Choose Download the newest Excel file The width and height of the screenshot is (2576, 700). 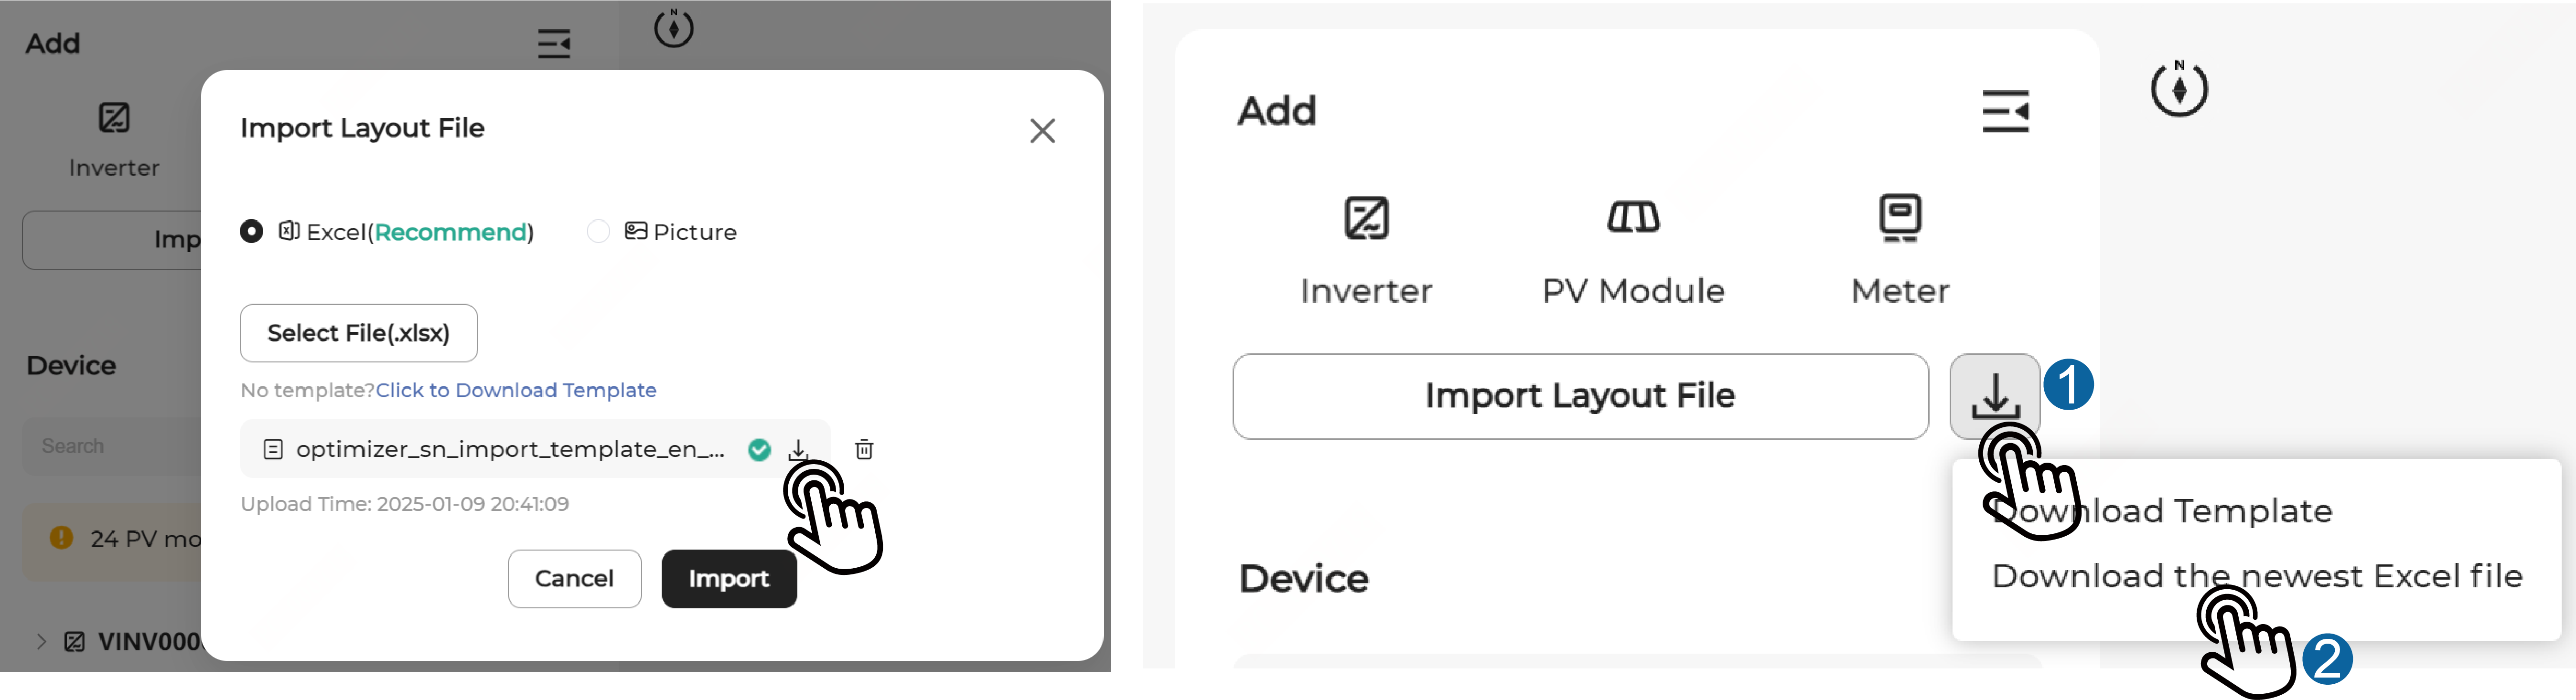click(x=2256, y=576)
